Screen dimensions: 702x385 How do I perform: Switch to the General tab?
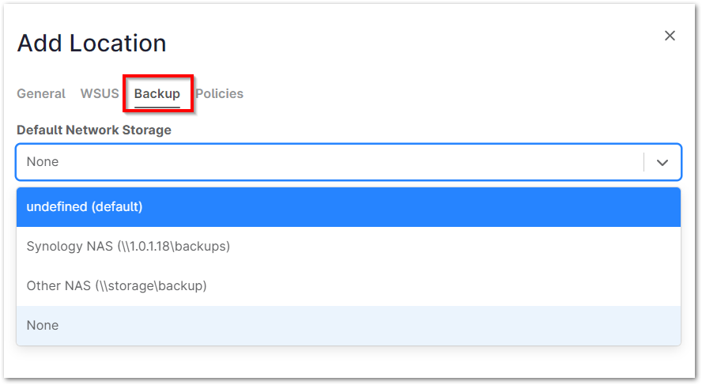tap(41, 94)
